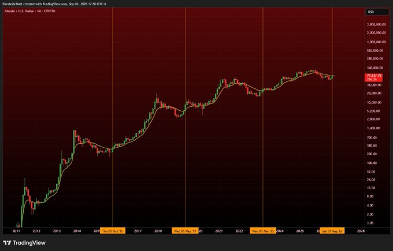Click the 3,800,000.00 price axis label

(x=376, y=25)
